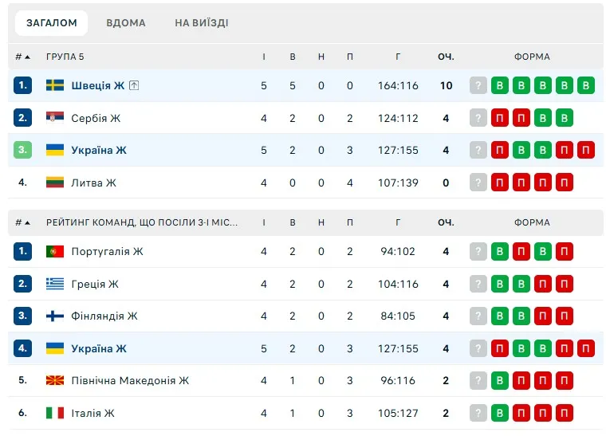Click the Italy flag icon

click(55, 413)
